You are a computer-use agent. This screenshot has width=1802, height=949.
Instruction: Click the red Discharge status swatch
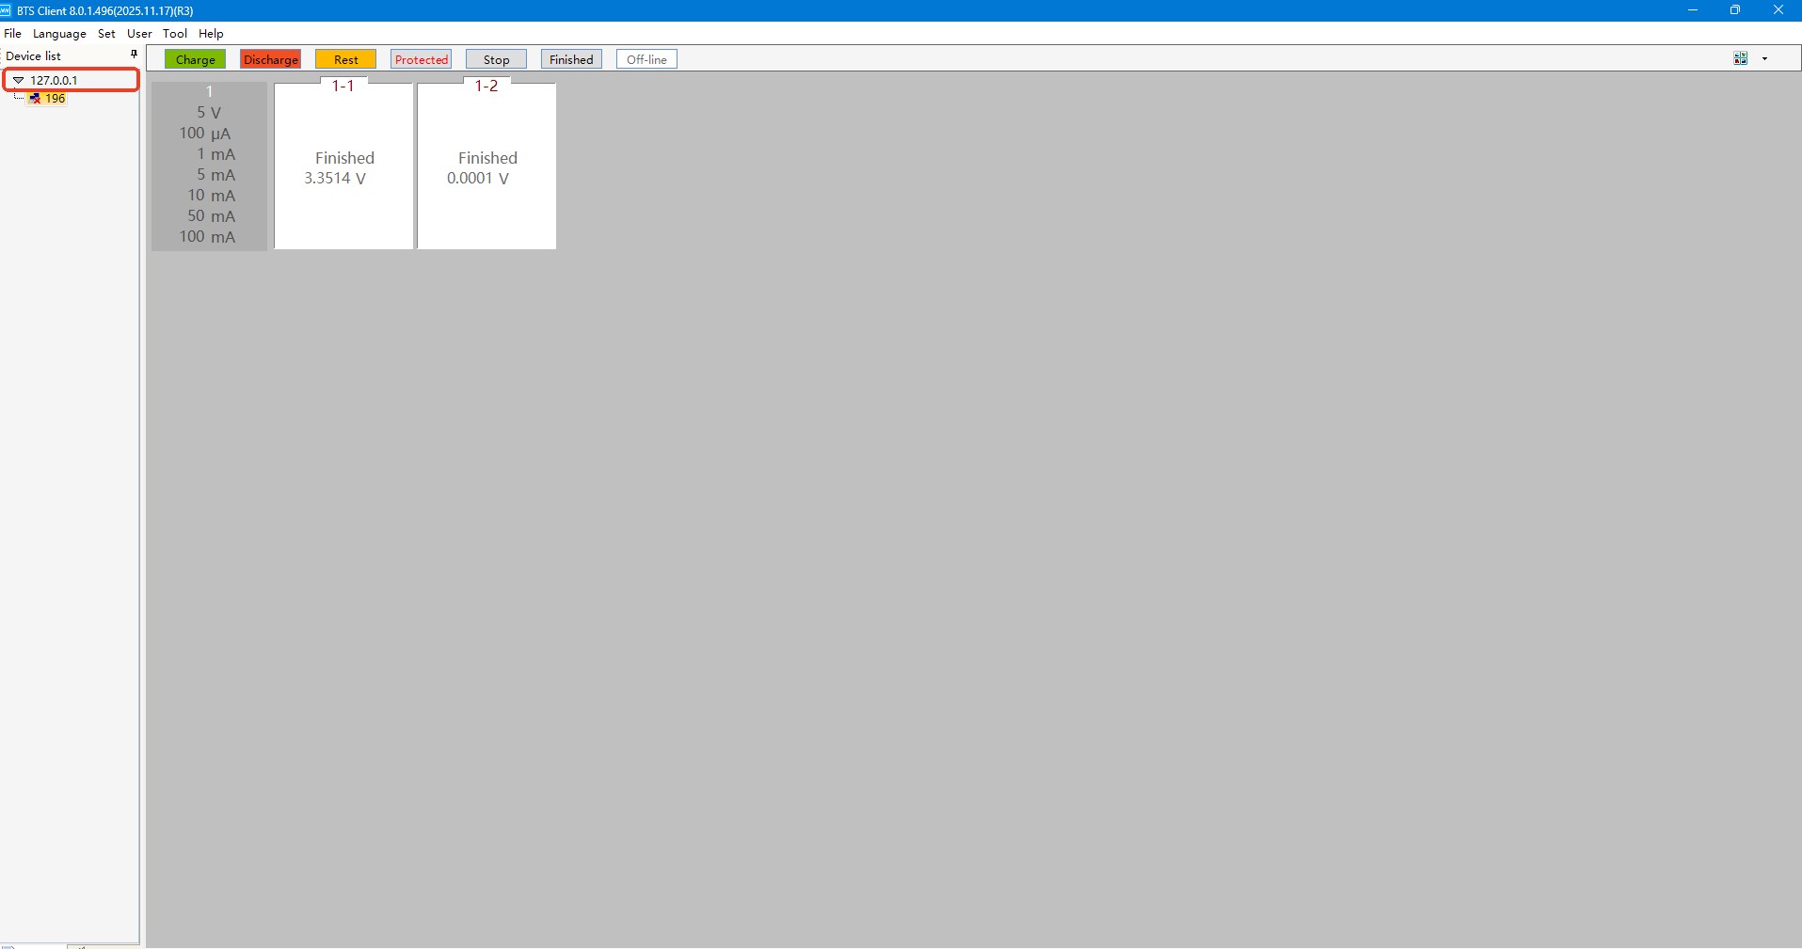270,59
